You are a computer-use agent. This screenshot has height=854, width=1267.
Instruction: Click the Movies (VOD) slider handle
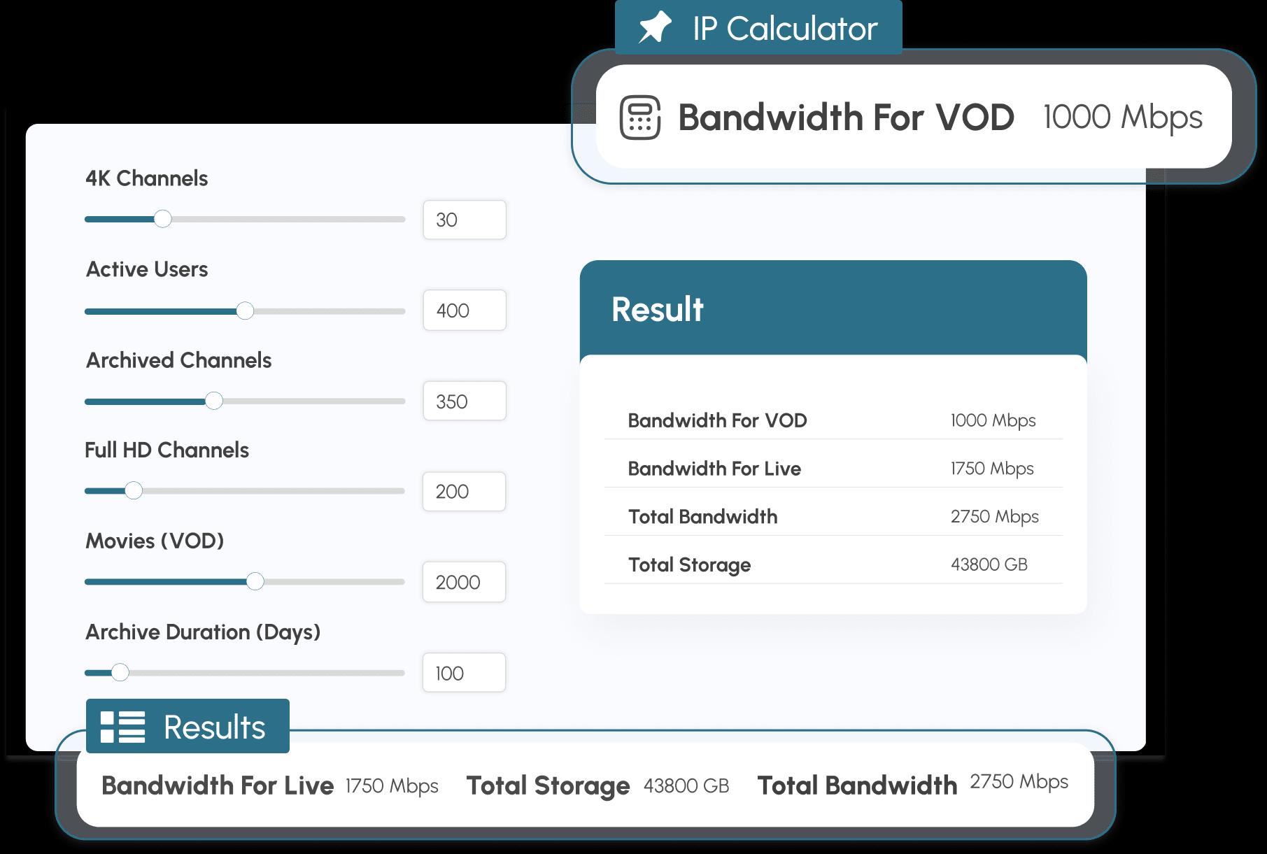[255, 581]
